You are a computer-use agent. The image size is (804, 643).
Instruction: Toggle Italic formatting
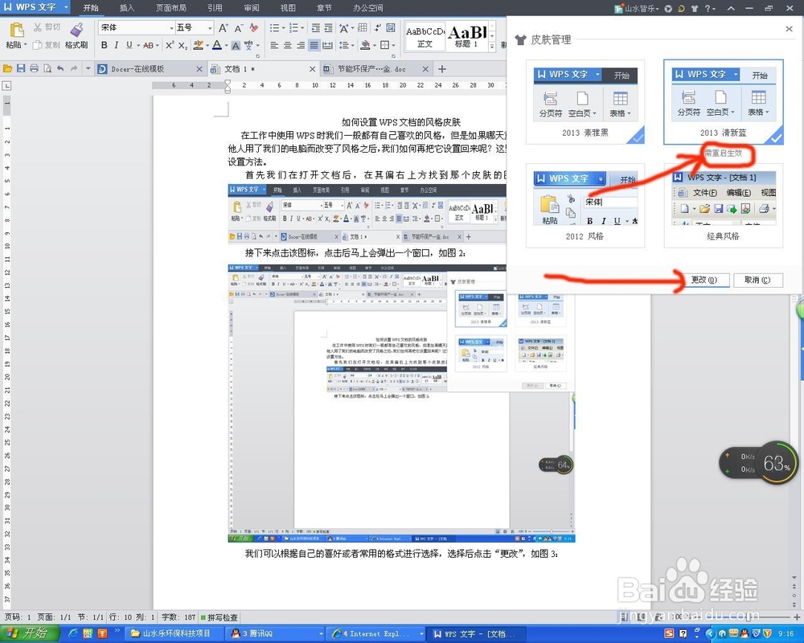117,45
